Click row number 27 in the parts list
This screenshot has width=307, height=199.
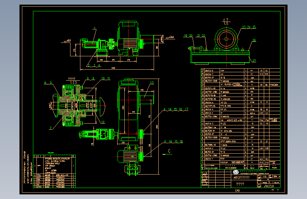tap(203, 70)
